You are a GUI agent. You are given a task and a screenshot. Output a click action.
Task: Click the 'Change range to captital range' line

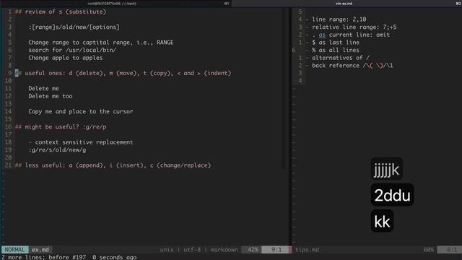point(101,43)
